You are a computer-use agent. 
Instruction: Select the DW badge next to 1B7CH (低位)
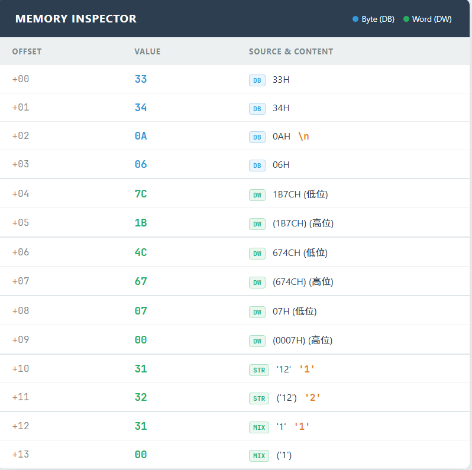tap(257, 195)
